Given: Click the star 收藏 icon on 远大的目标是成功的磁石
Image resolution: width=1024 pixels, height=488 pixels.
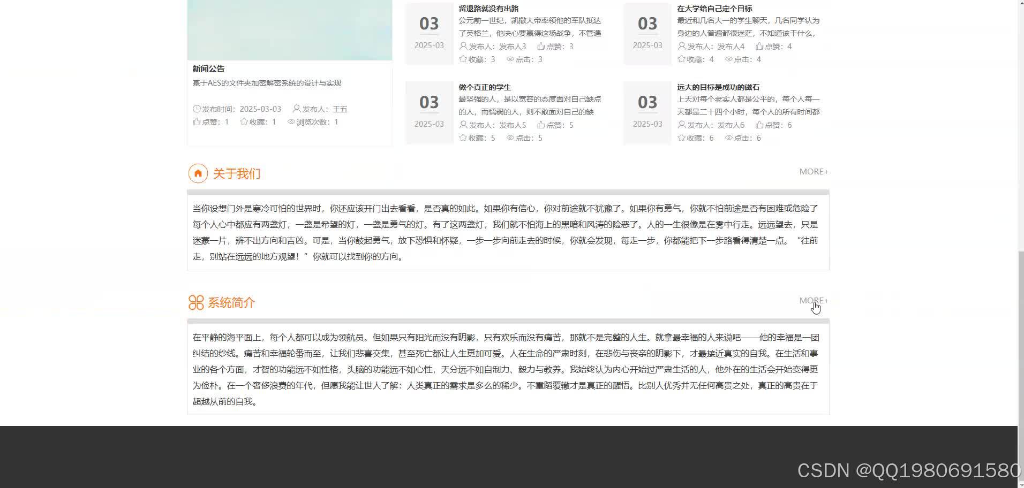Looking at the screenshot, I should pyautogui.click(x=681, y=138).
